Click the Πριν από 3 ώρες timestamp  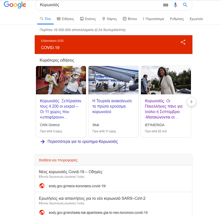(x=51, y=131)
